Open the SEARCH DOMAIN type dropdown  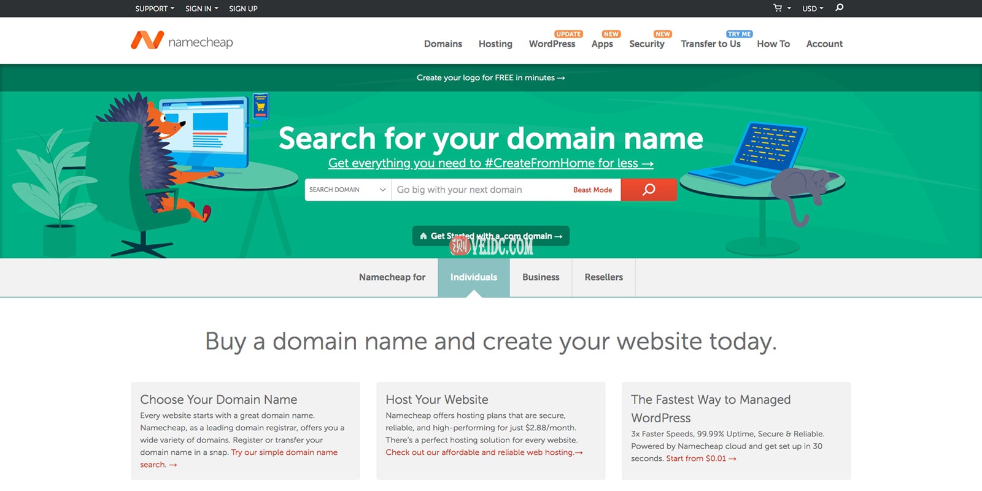coord(348,190)
